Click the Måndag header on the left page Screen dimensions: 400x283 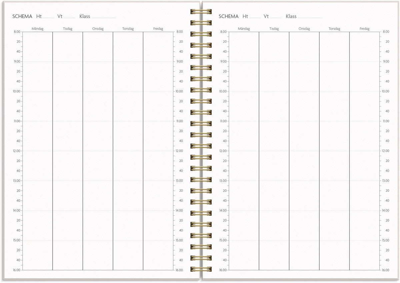click(x=37, y=29)
